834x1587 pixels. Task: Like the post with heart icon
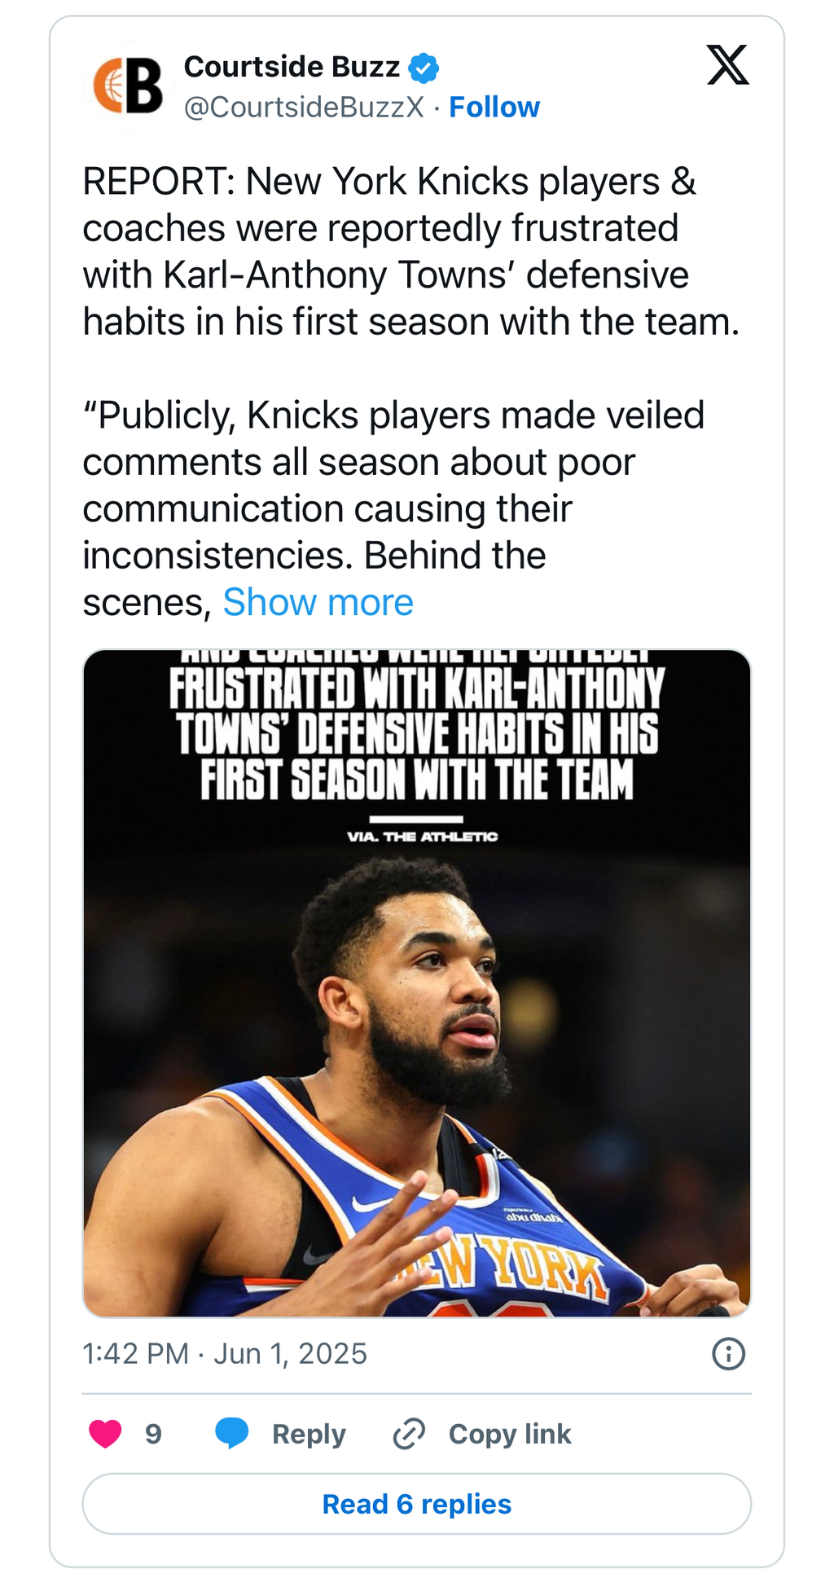105,1434
